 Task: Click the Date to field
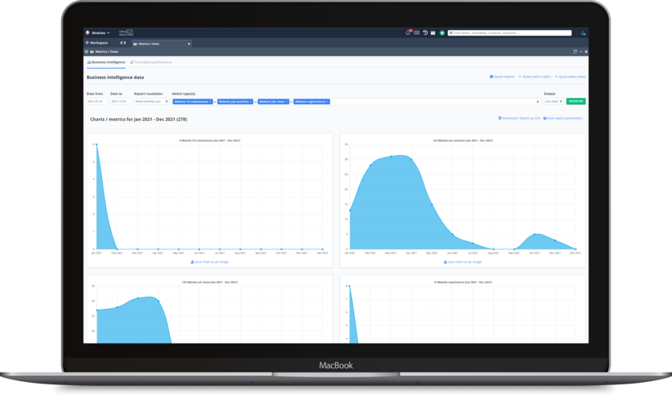coord(120,101)
